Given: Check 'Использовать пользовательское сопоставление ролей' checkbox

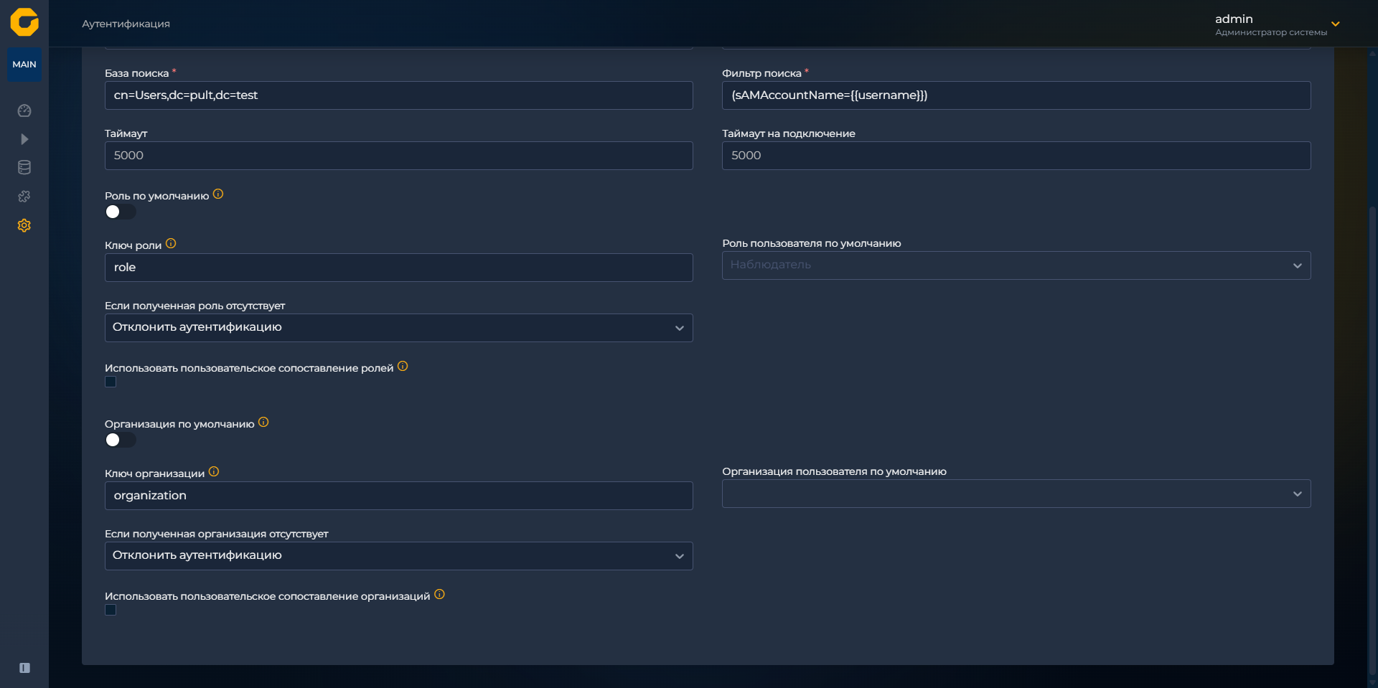Looking at the screenshot, I should tap(111, 382).
